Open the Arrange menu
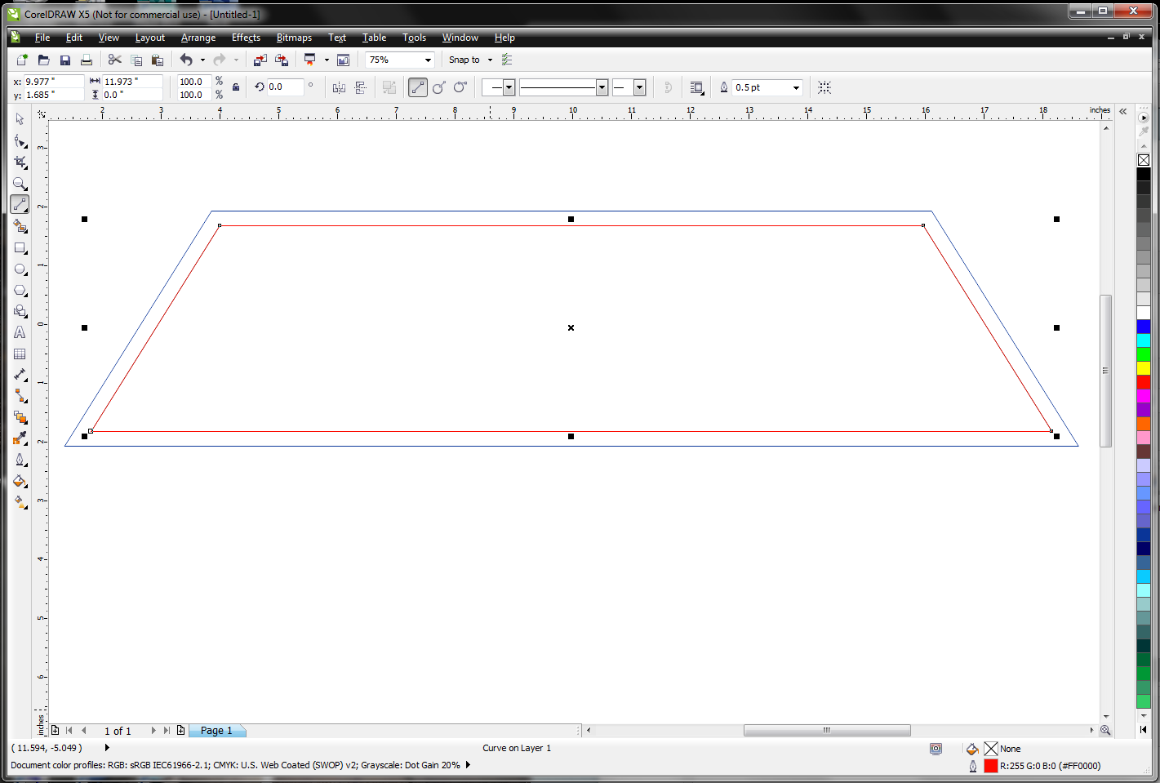1160x783 pixels. (198, 38)
